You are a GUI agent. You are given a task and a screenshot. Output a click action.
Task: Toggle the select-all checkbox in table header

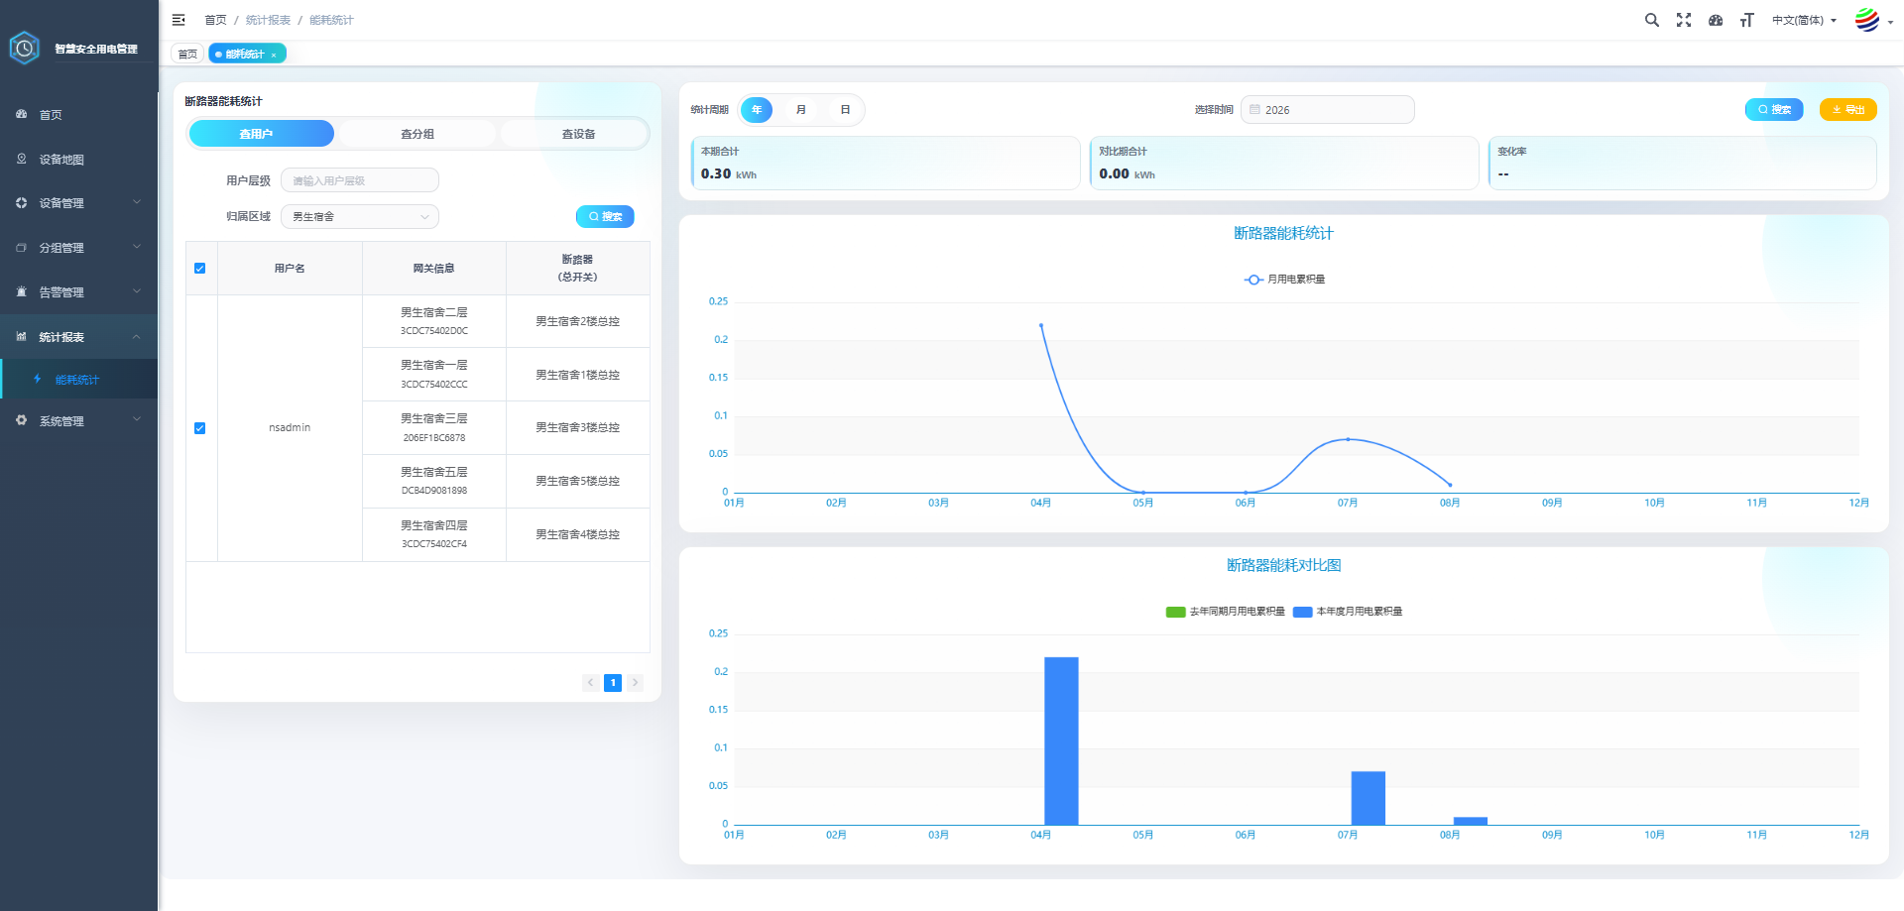tap(200, 269)
